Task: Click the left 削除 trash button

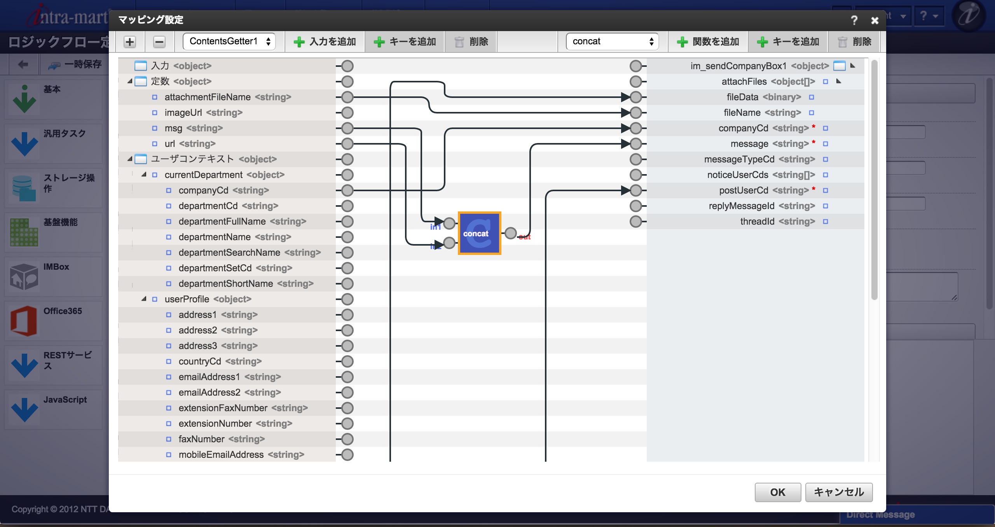Action: coord(471,42)
